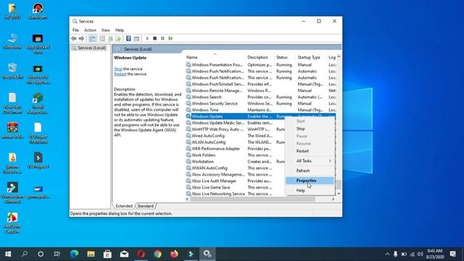Screen dimensions: 464x261
Task: Choose Help in the context menu
Action: 310,190
